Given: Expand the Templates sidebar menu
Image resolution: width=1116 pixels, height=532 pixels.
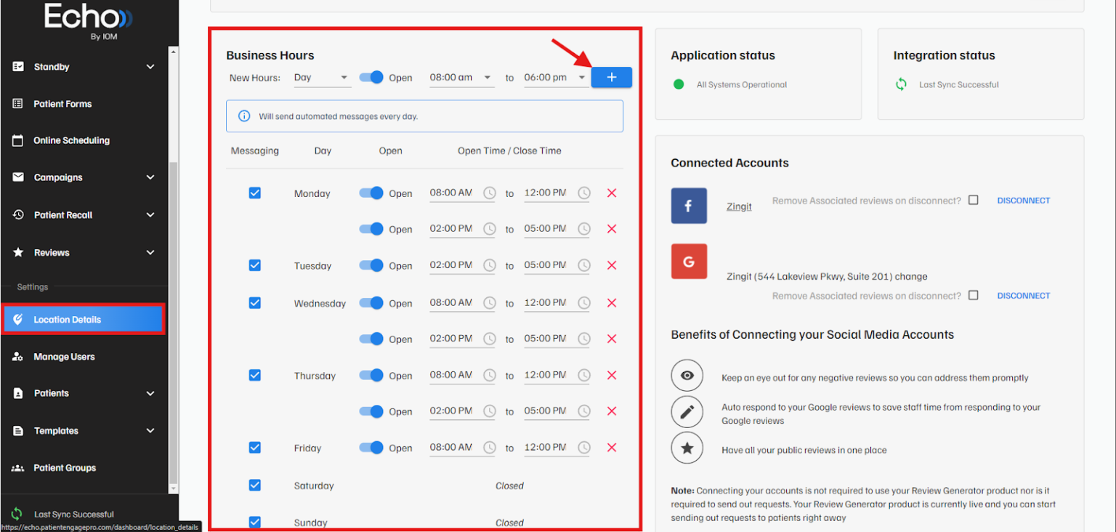Looking at the screenshot, I should pos(57,430).
